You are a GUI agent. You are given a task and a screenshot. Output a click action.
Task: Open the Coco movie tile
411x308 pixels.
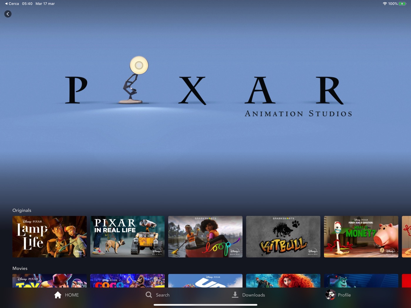click(x=127, y=281)
